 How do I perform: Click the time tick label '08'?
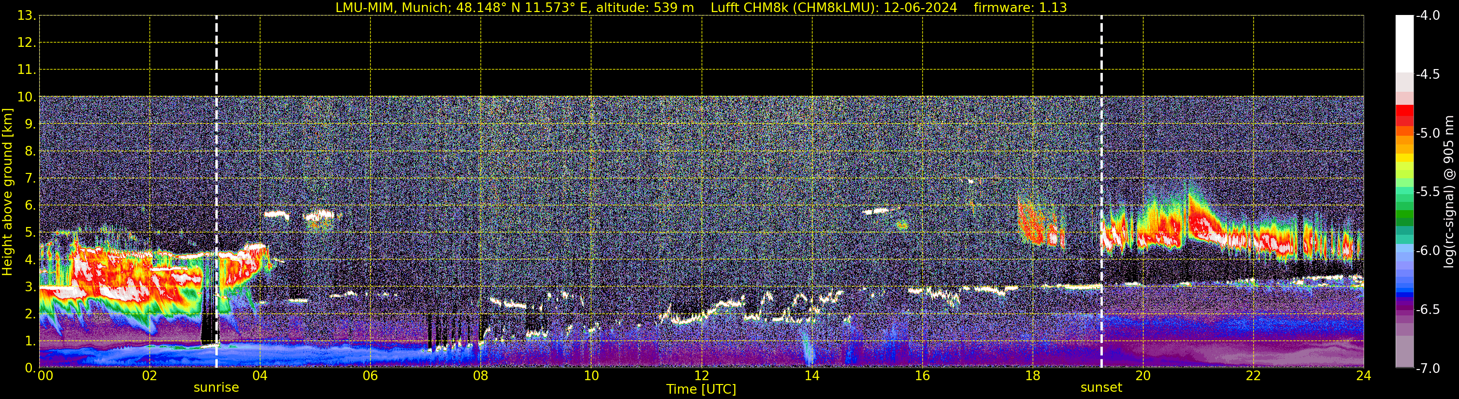click(481, 375)
